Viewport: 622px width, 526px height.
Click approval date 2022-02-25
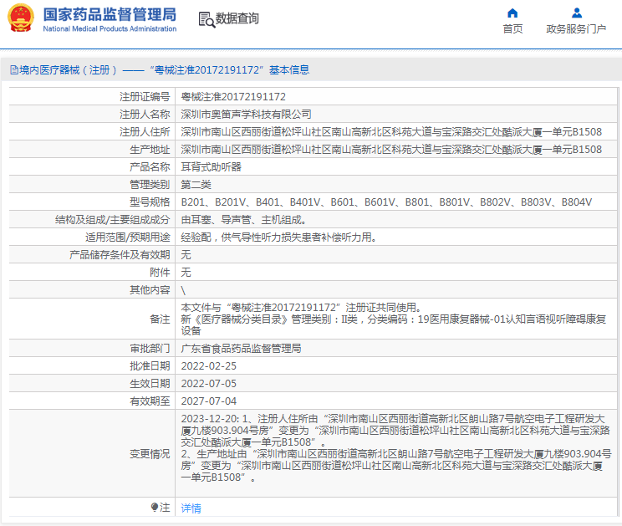click(209, 366)
